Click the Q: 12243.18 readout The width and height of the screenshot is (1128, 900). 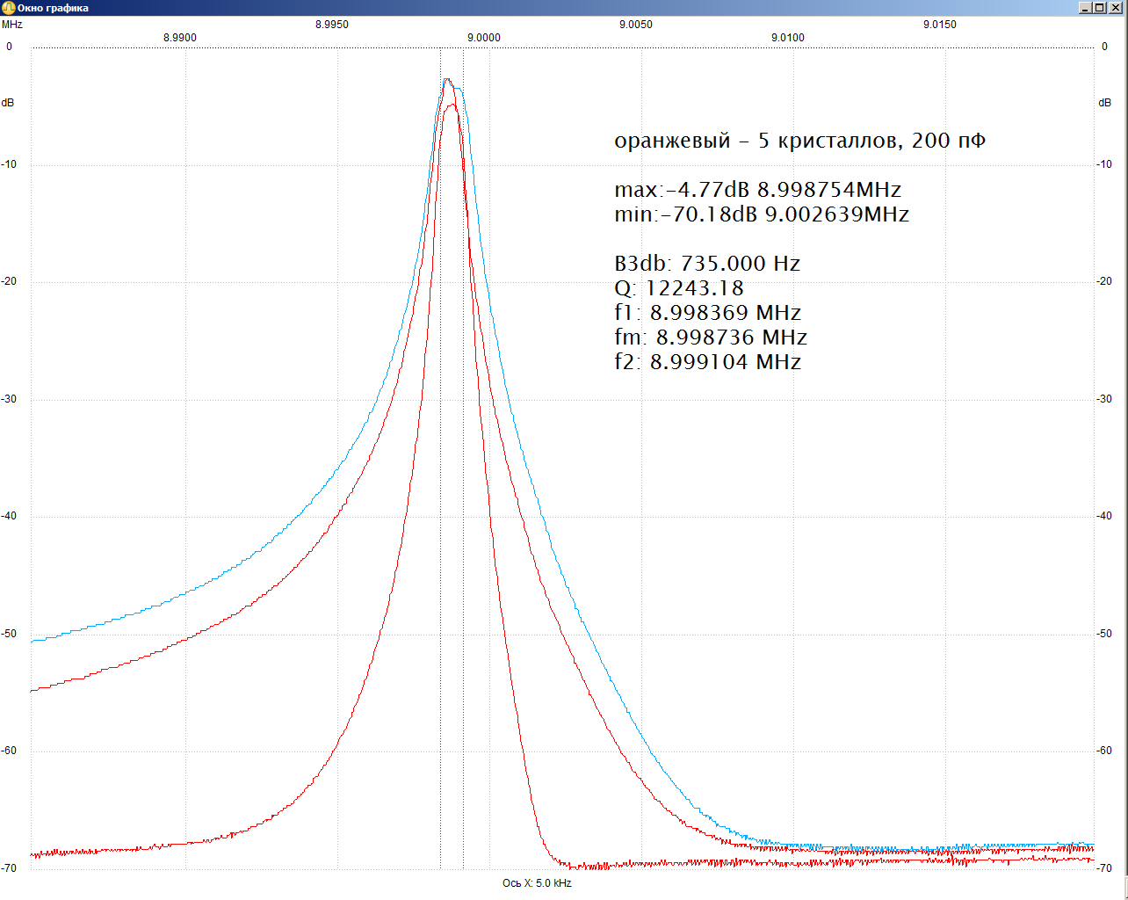click(x=679, y=288)
